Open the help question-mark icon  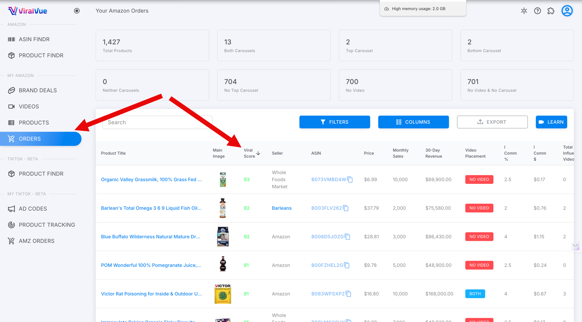tap(537, 10)
